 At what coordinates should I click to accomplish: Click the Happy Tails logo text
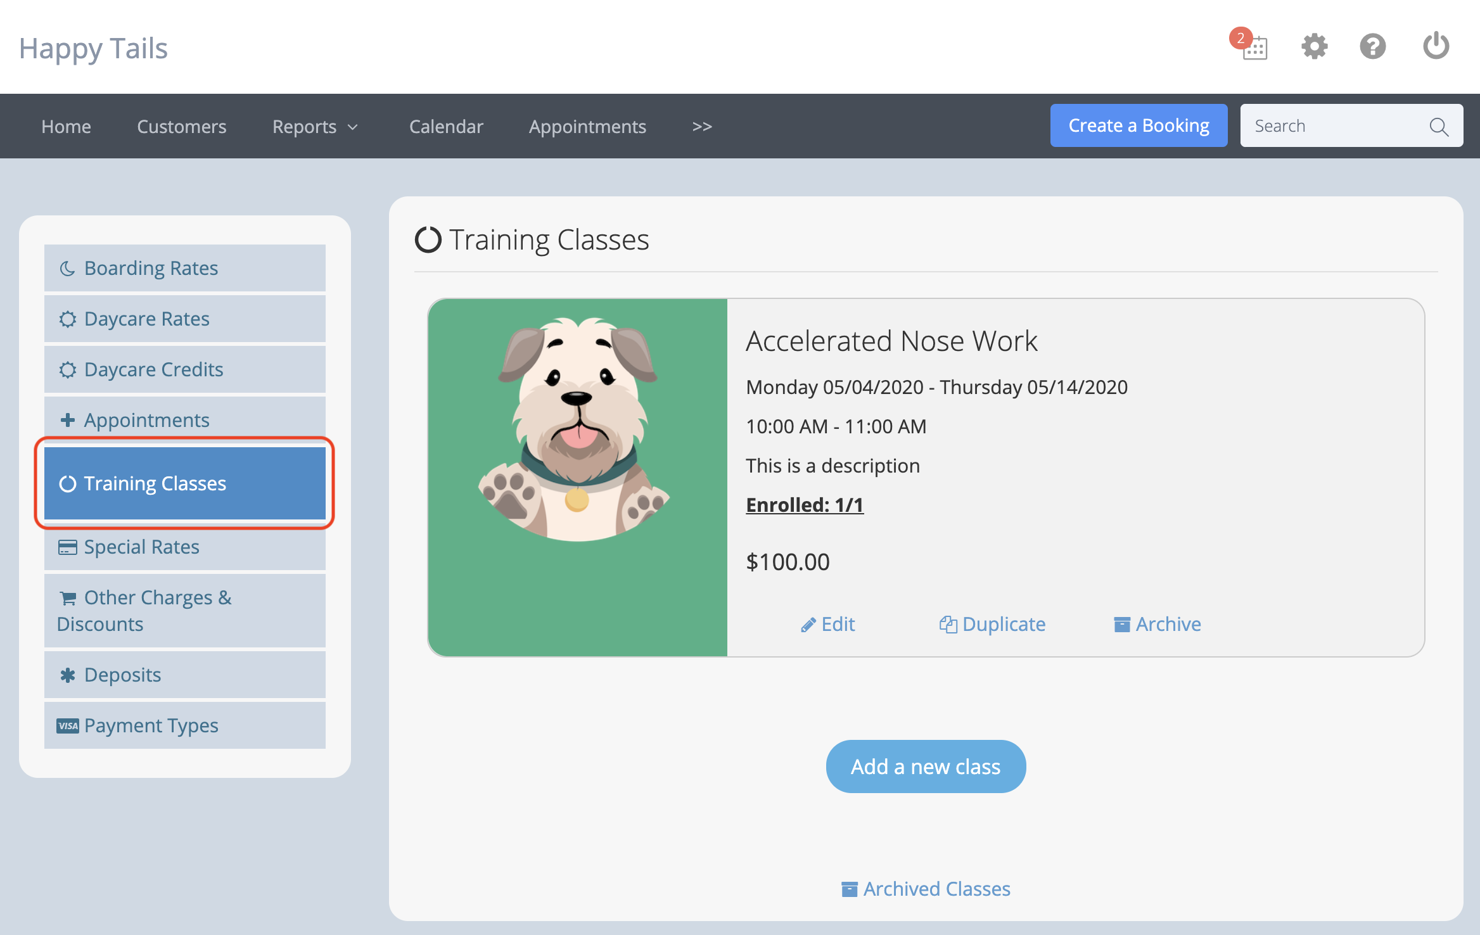(x=93, y=48)
